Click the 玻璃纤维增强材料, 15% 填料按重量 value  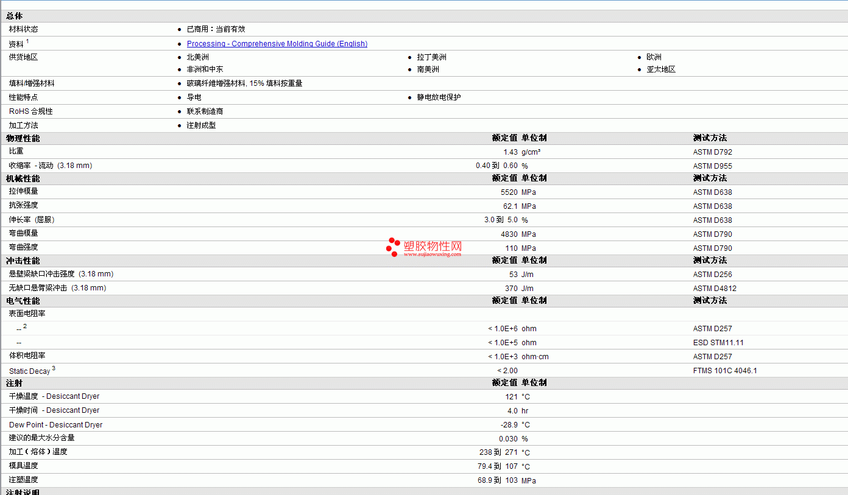[245, 83]
